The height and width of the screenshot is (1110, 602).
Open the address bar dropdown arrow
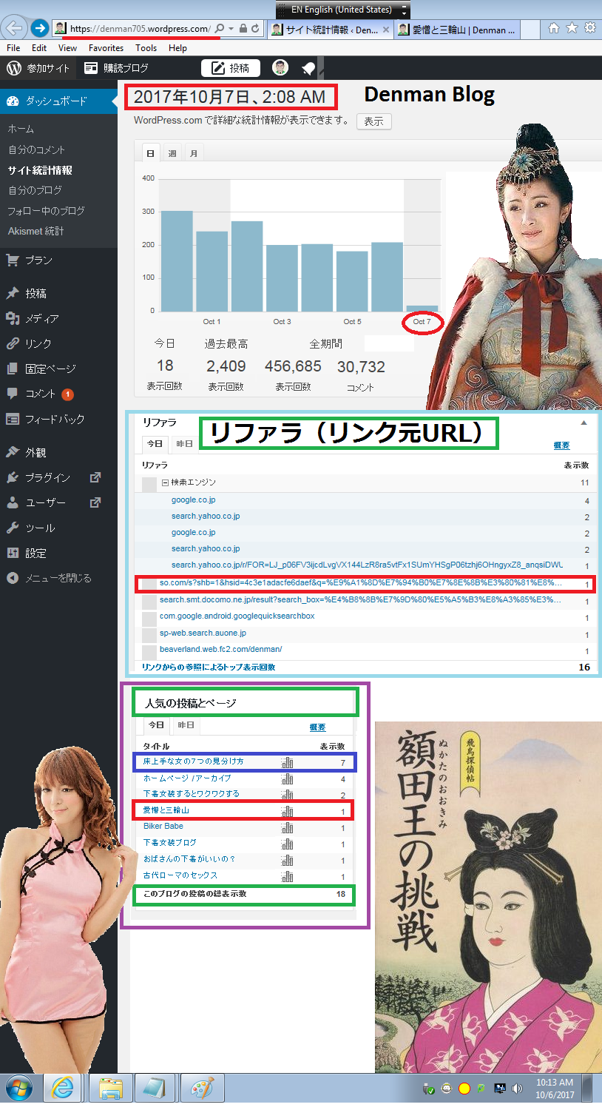pyautogui.click(x=231, y=29)
